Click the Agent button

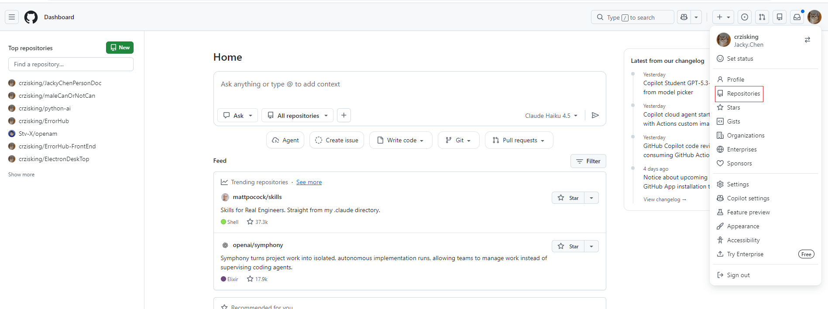click(x=285, y=140)
